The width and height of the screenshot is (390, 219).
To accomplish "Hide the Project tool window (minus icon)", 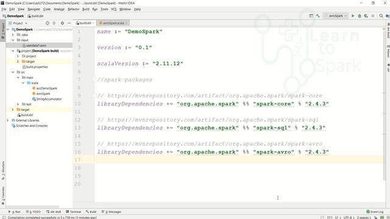I will [x=69, y=23].
